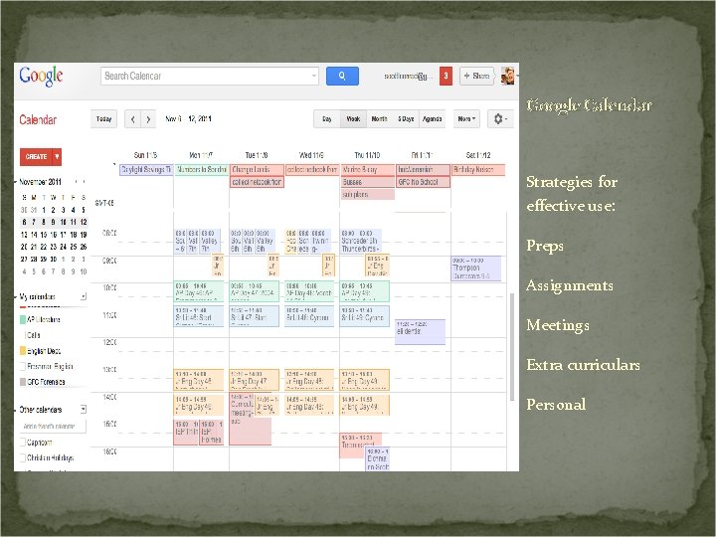The image size is (716, 537).
Task: Switch to Week view
Action: point(353,119)
